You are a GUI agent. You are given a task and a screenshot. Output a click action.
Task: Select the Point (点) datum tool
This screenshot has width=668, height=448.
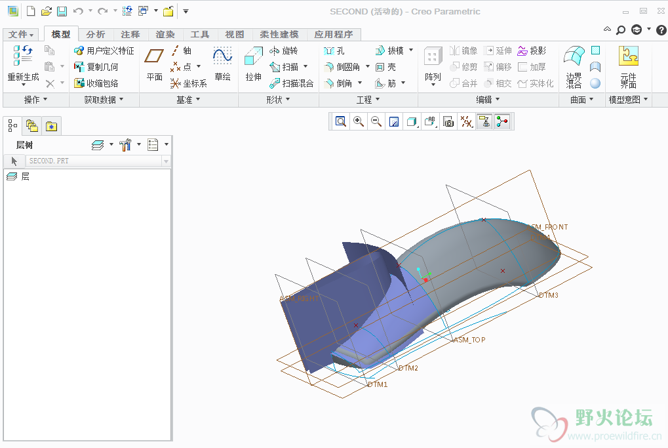coord(181,67)
